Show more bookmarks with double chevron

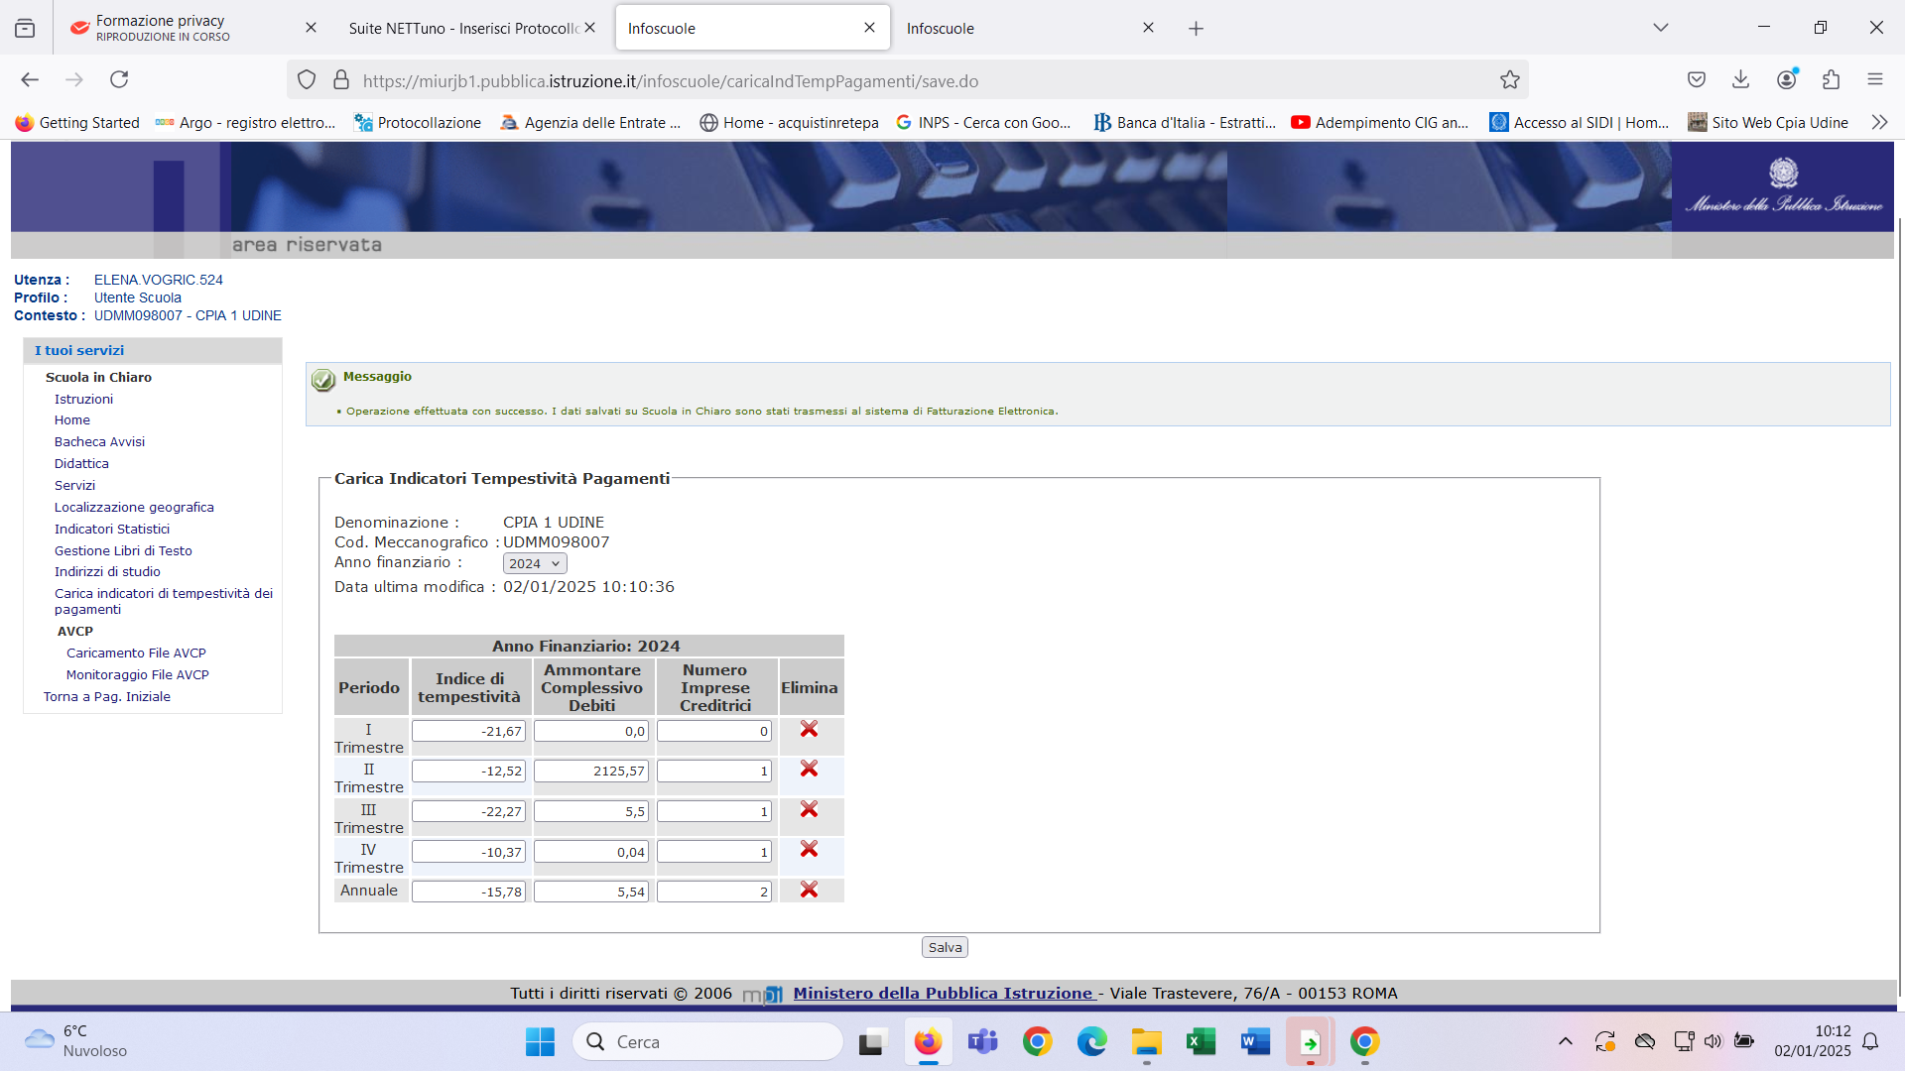pos(1879,122)
